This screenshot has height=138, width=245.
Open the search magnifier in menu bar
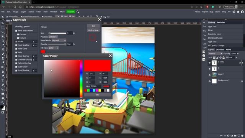78,12
